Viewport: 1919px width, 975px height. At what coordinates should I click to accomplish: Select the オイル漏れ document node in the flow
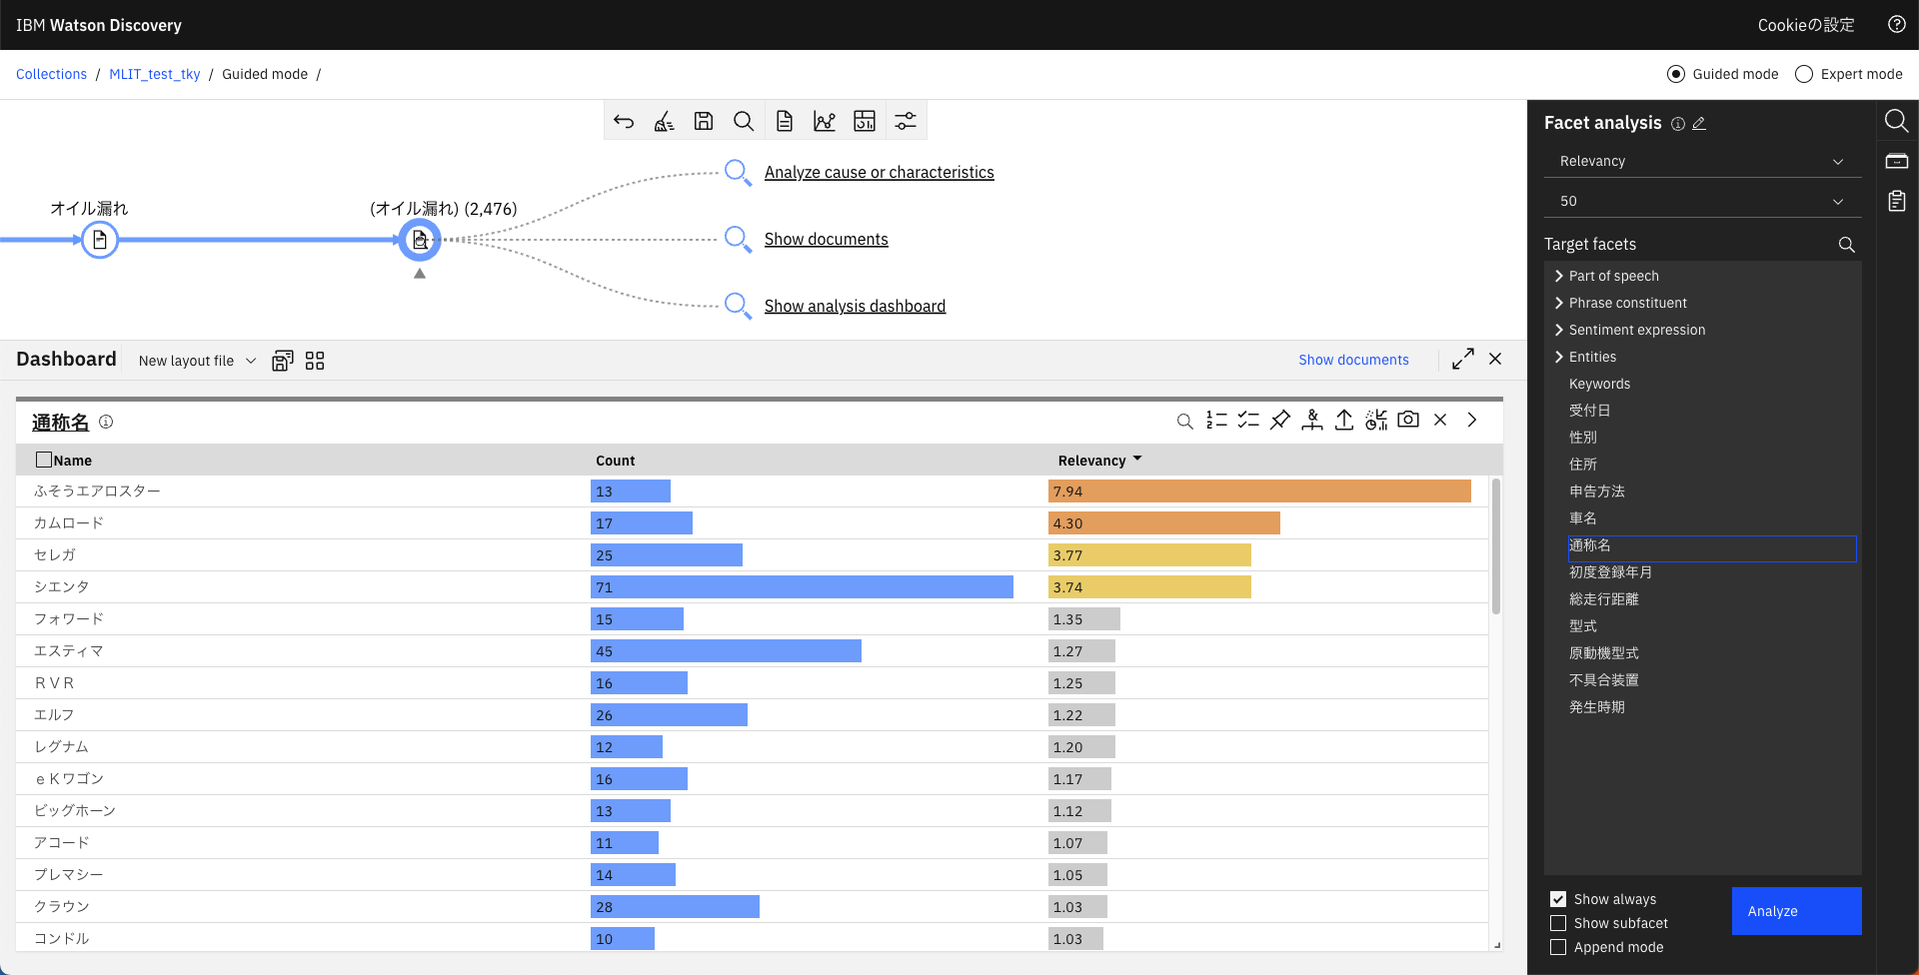(100, 240)
